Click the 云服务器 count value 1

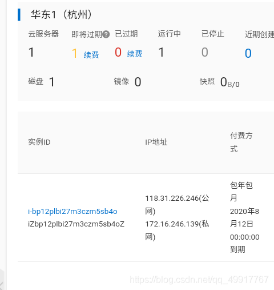click(x=31, y=52)
